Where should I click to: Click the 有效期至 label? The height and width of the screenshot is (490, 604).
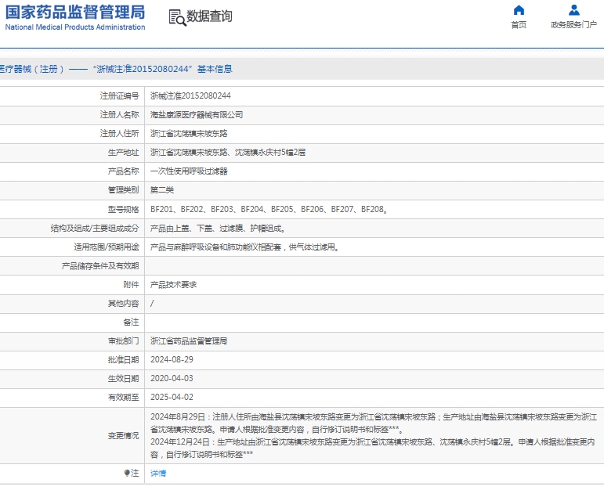pyautogui.click(x=123, y=398)
